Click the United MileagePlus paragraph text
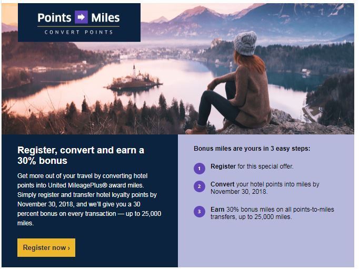Screen dimensions: 359x271 tap(89, 200)
